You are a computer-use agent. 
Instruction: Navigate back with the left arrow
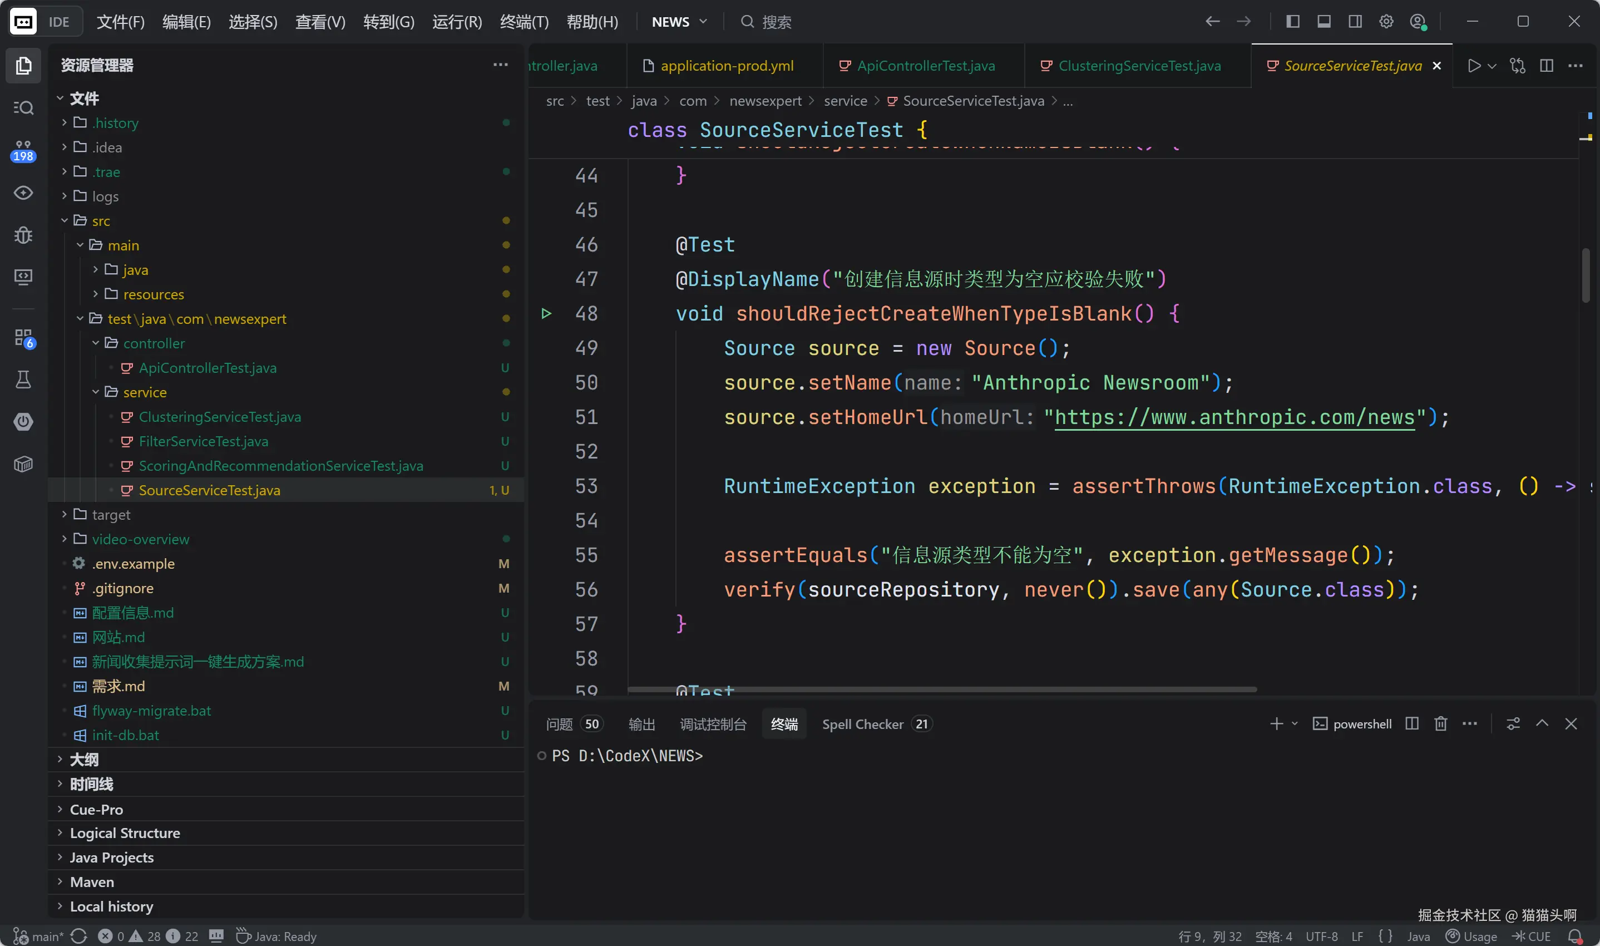(x=1213, y=21)
